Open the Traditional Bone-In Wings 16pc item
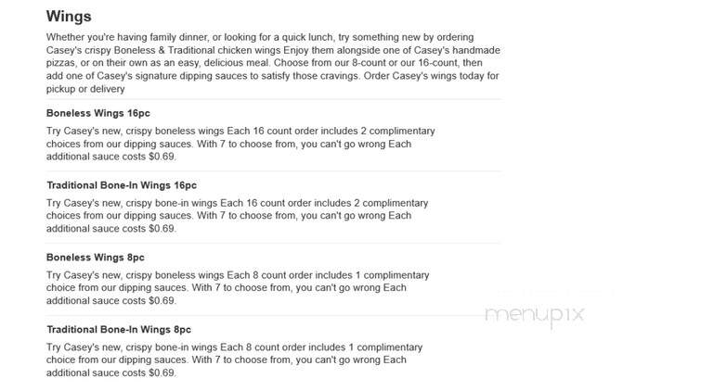This screenshot has height=391, width=701. (x=122, y=185)
